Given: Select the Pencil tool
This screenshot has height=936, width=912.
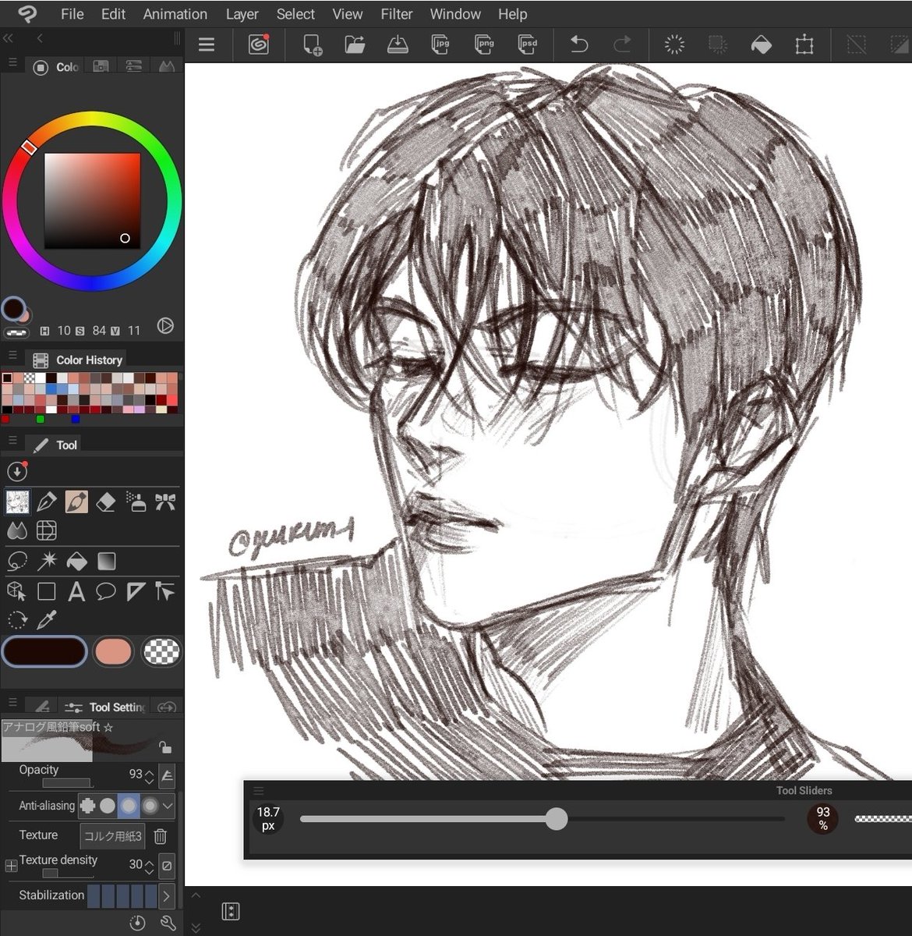Looking at the screenshot, I should click(76, 502).
